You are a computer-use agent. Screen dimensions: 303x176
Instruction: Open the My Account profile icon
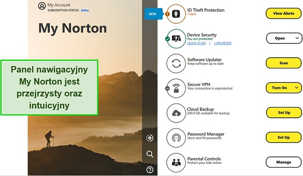[42, 6]
